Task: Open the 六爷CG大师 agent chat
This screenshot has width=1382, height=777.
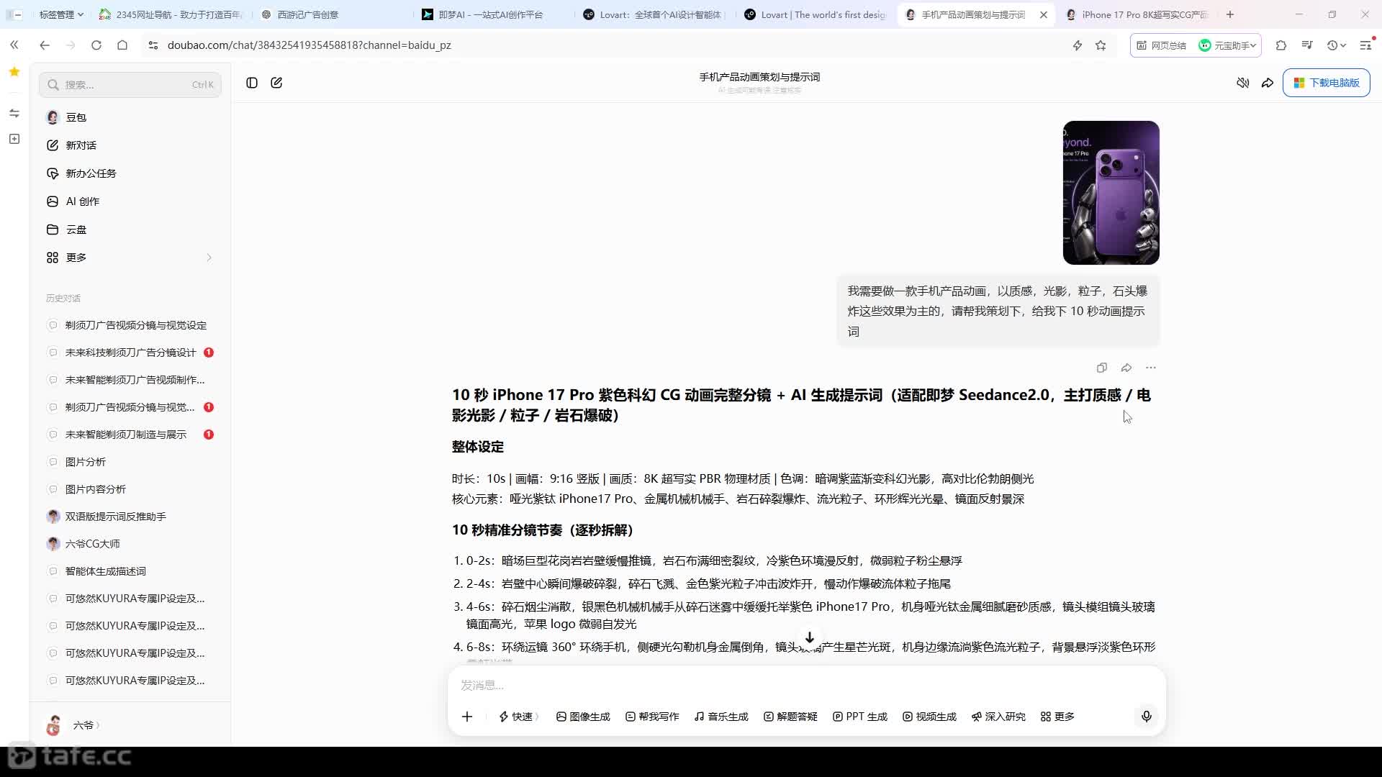Action: (x=130, y=544)
